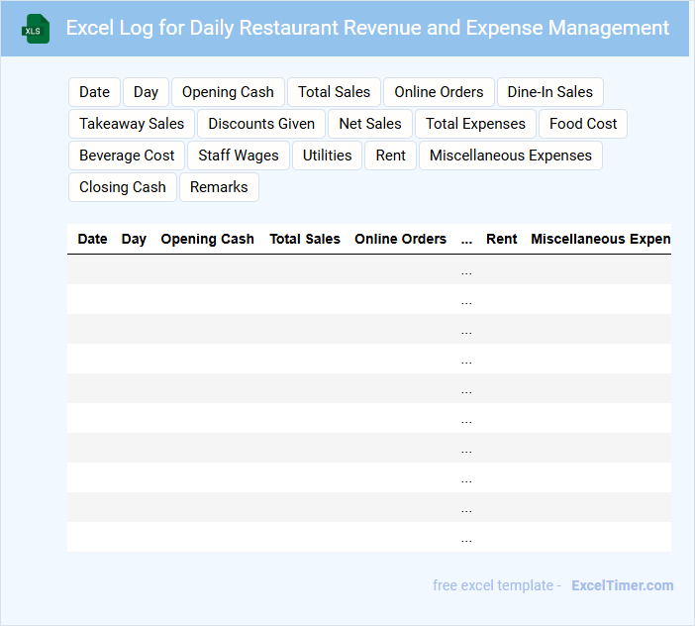
Task: Select the Date column tag
Action: coord(94,92)
